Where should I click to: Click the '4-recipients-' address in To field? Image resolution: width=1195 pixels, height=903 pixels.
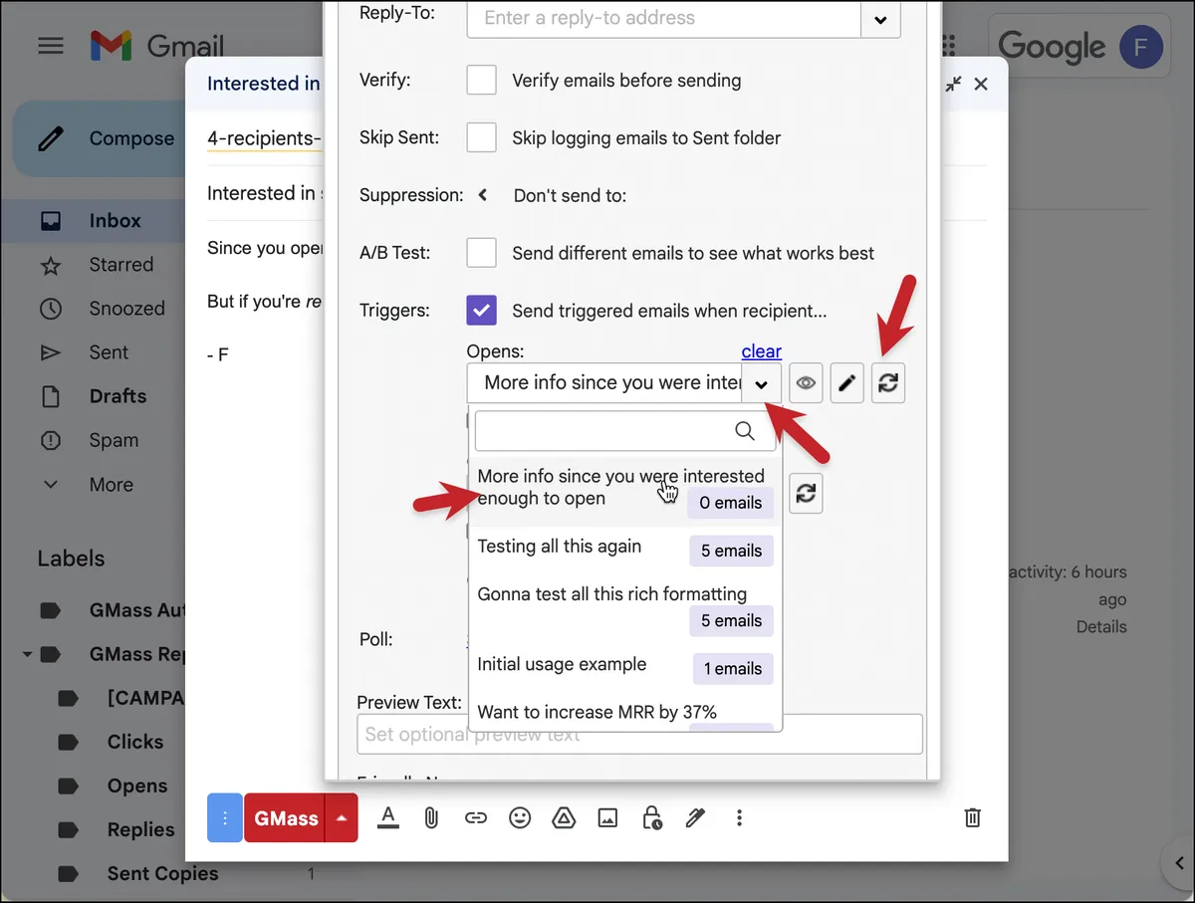(264, 138)
